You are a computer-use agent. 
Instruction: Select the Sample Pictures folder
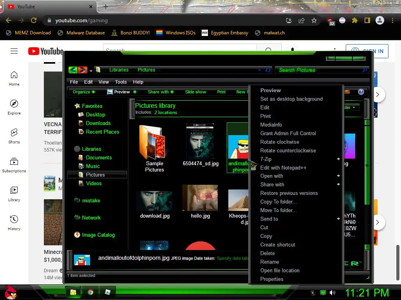point(154,149)
